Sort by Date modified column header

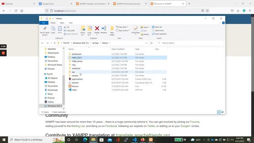[118, 49]
